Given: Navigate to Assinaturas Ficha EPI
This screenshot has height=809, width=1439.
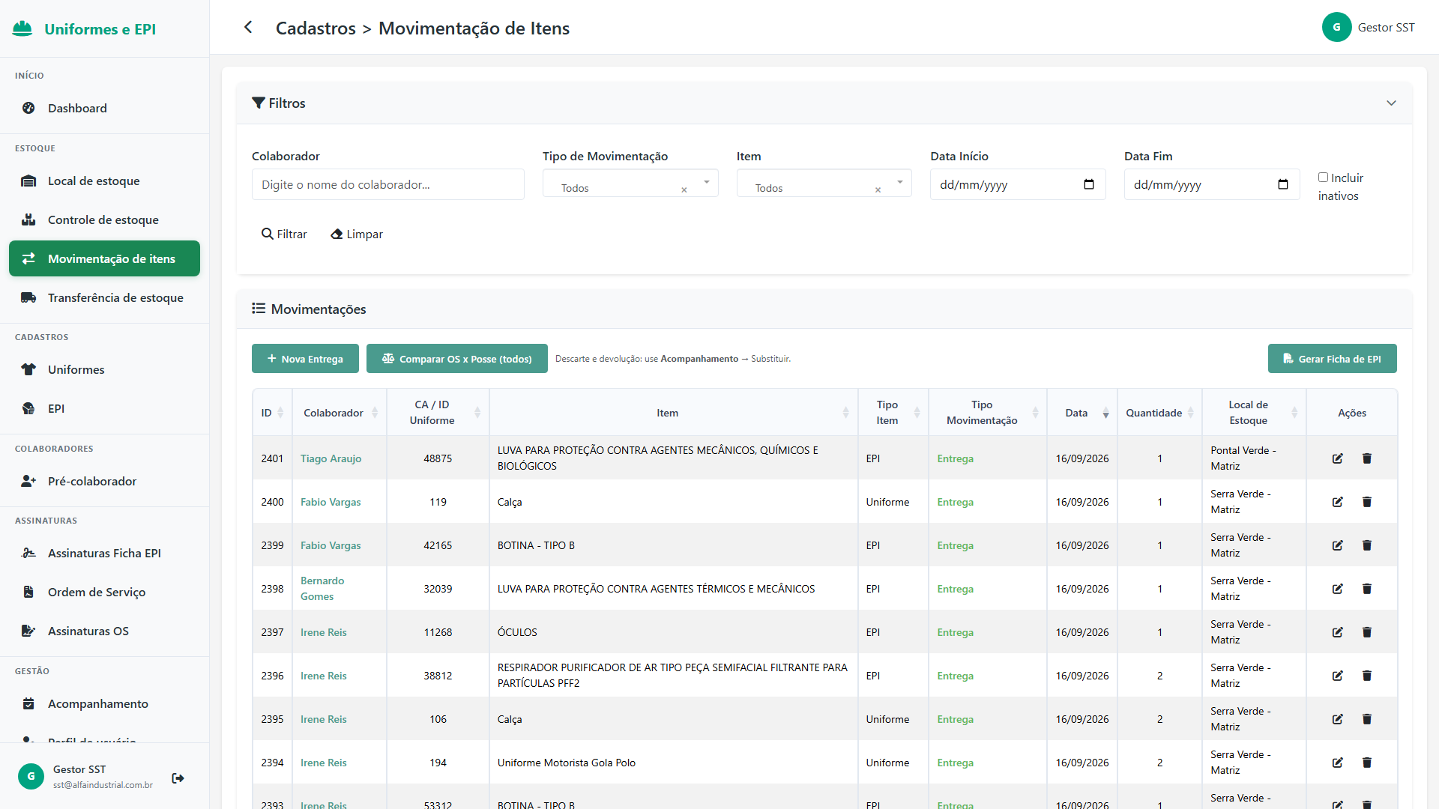Looking at the screenshot, I should click(x=104, y=553).
